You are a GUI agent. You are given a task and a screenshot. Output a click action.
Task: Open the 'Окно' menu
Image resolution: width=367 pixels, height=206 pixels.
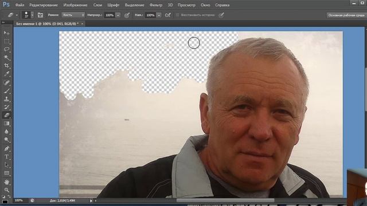(205, 5)
